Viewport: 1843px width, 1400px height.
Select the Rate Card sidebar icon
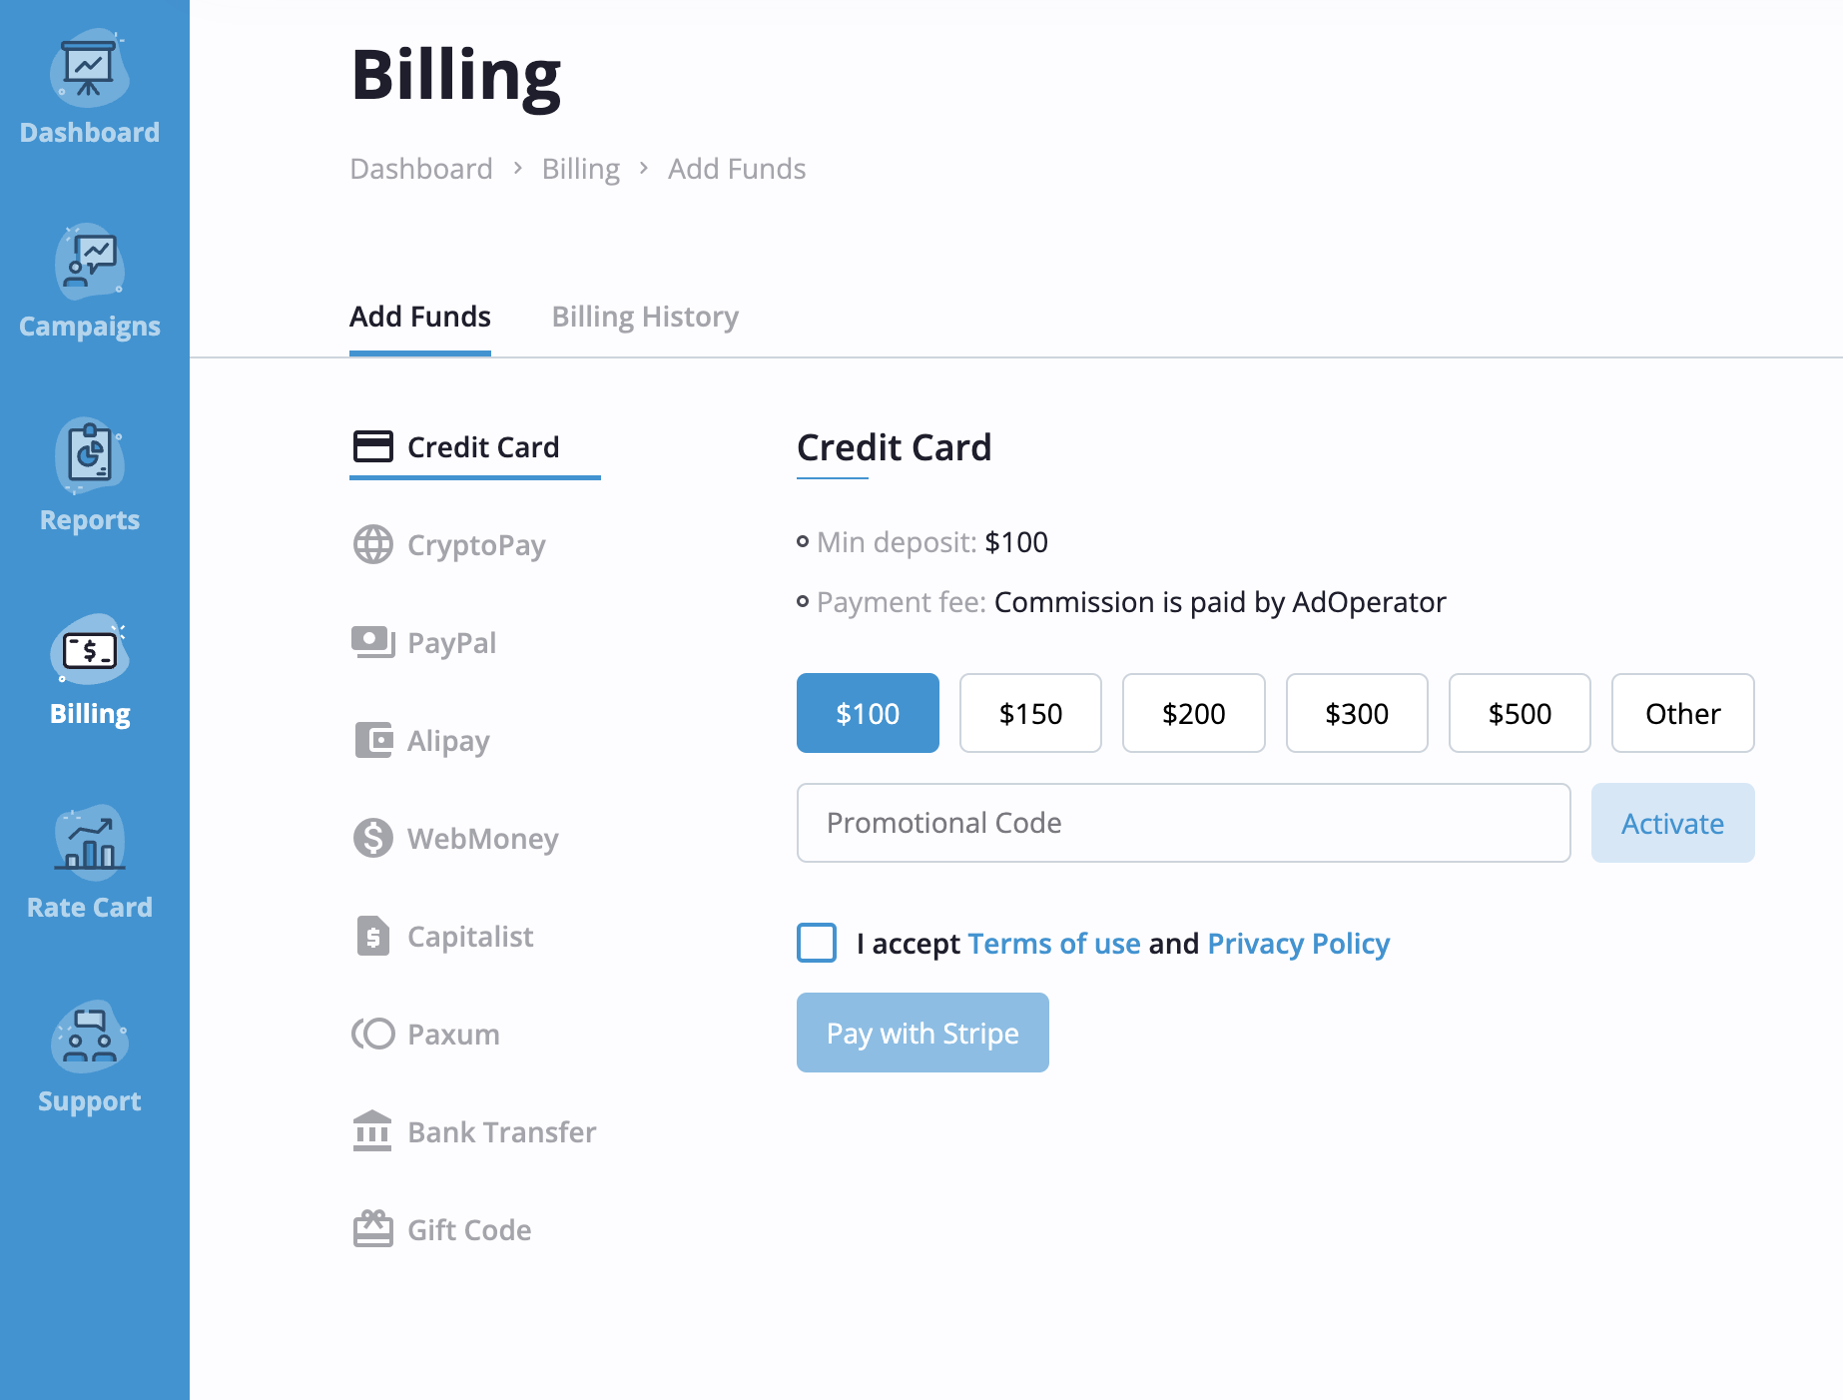90,843
